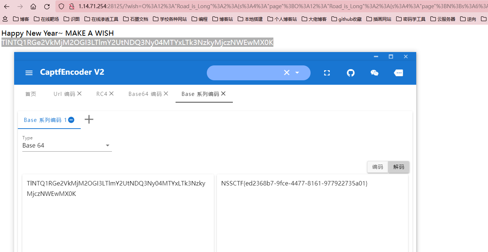Switch to the RC4 tab
This screenshot has width=488, height=252.
pyautogui.click(x=102, y=94)
